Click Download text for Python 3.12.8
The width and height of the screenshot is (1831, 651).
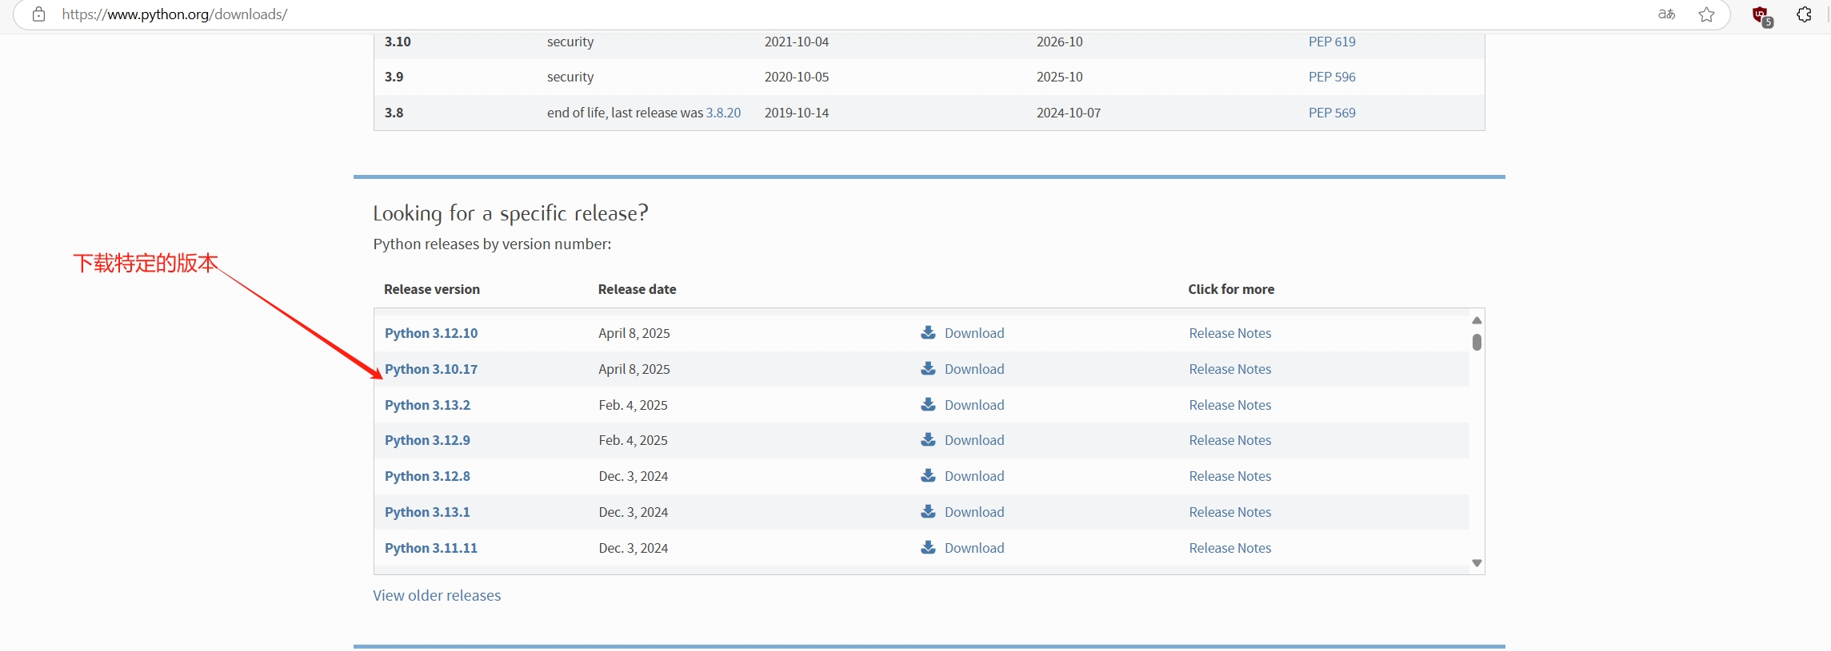(974, 476)
